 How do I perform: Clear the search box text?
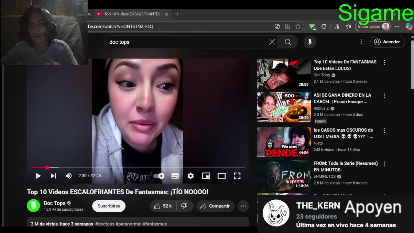[x=272, y=42]
